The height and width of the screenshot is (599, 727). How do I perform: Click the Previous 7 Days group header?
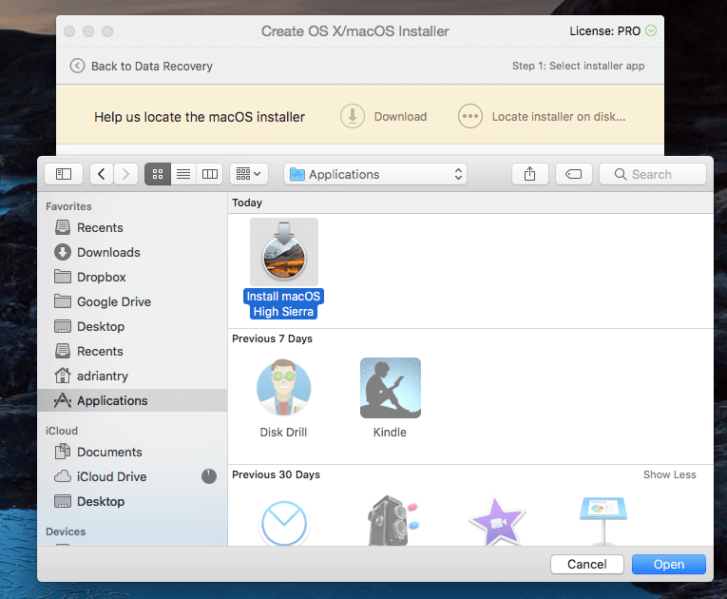point(272,338)
